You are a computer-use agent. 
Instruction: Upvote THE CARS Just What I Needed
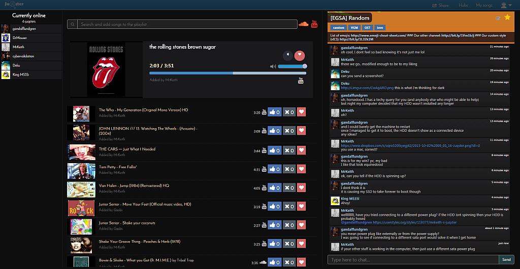(275, 150)
